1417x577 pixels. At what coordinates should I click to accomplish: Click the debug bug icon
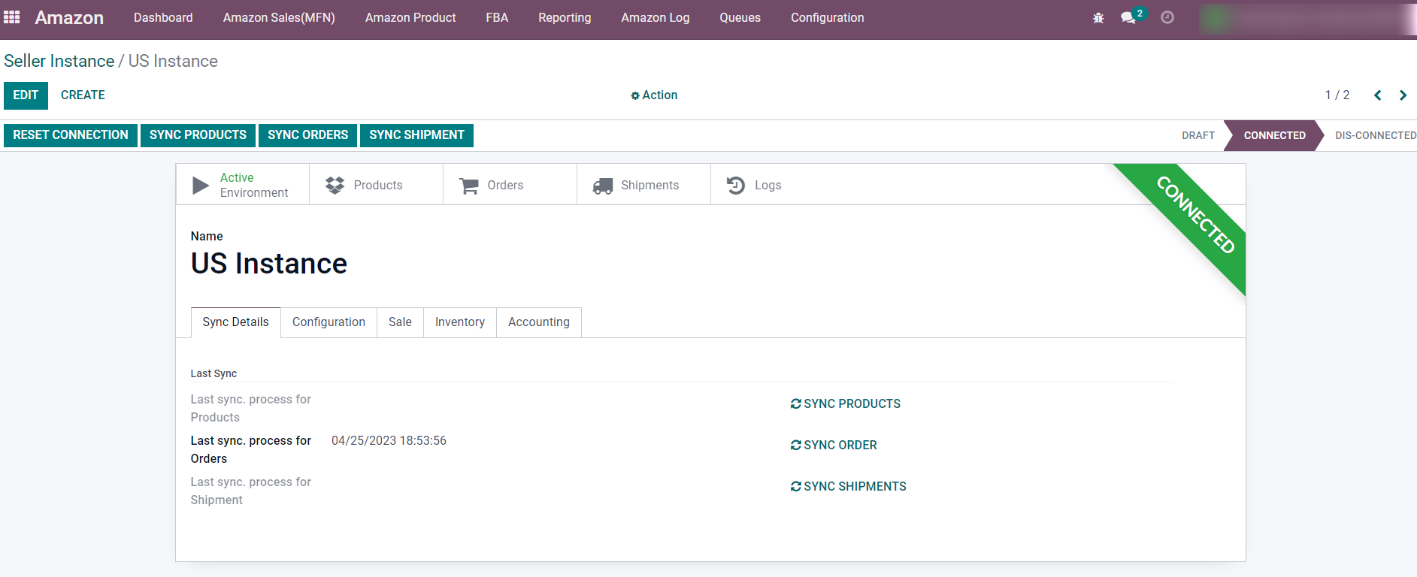1098,17
